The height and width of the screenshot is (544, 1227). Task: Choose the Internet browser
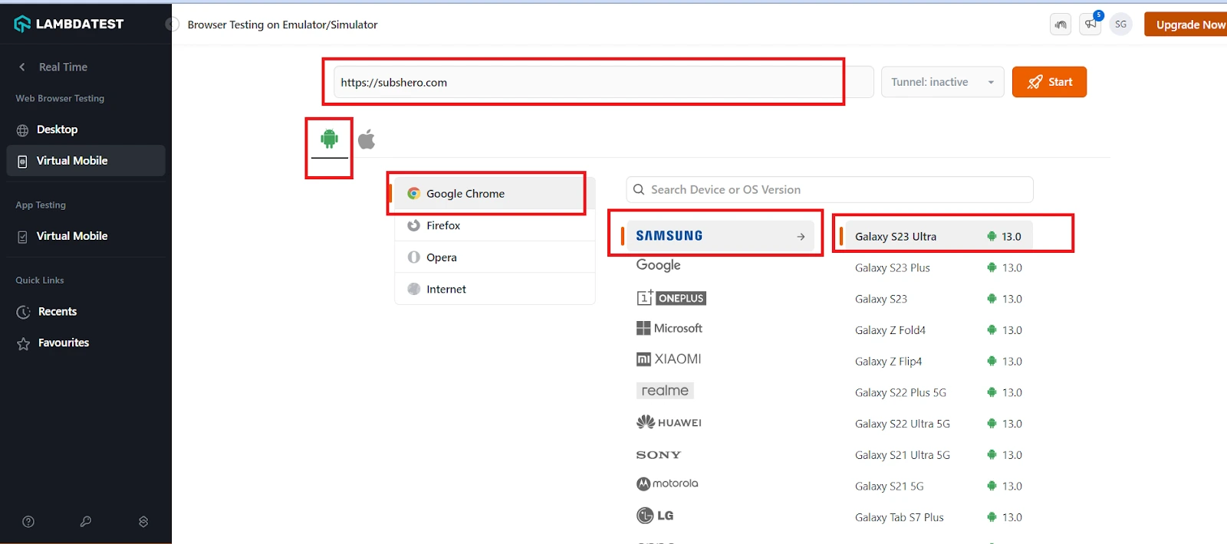[x=495, y=289]
